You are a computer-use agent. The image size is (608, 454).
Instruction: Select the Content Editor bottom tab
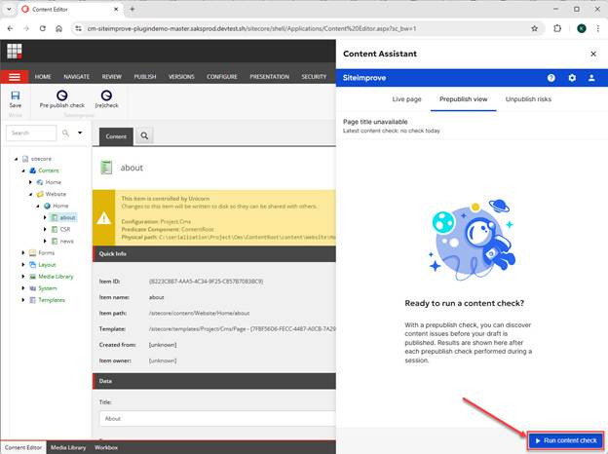coord(23,447)
